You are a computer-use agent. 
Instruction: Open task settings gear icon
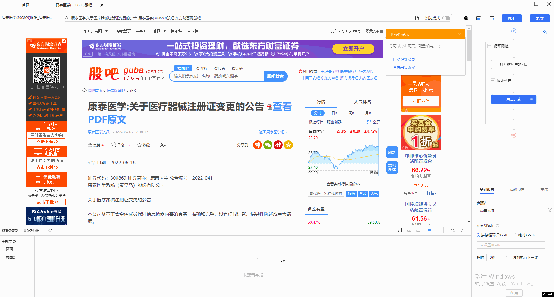click(466, 18)
